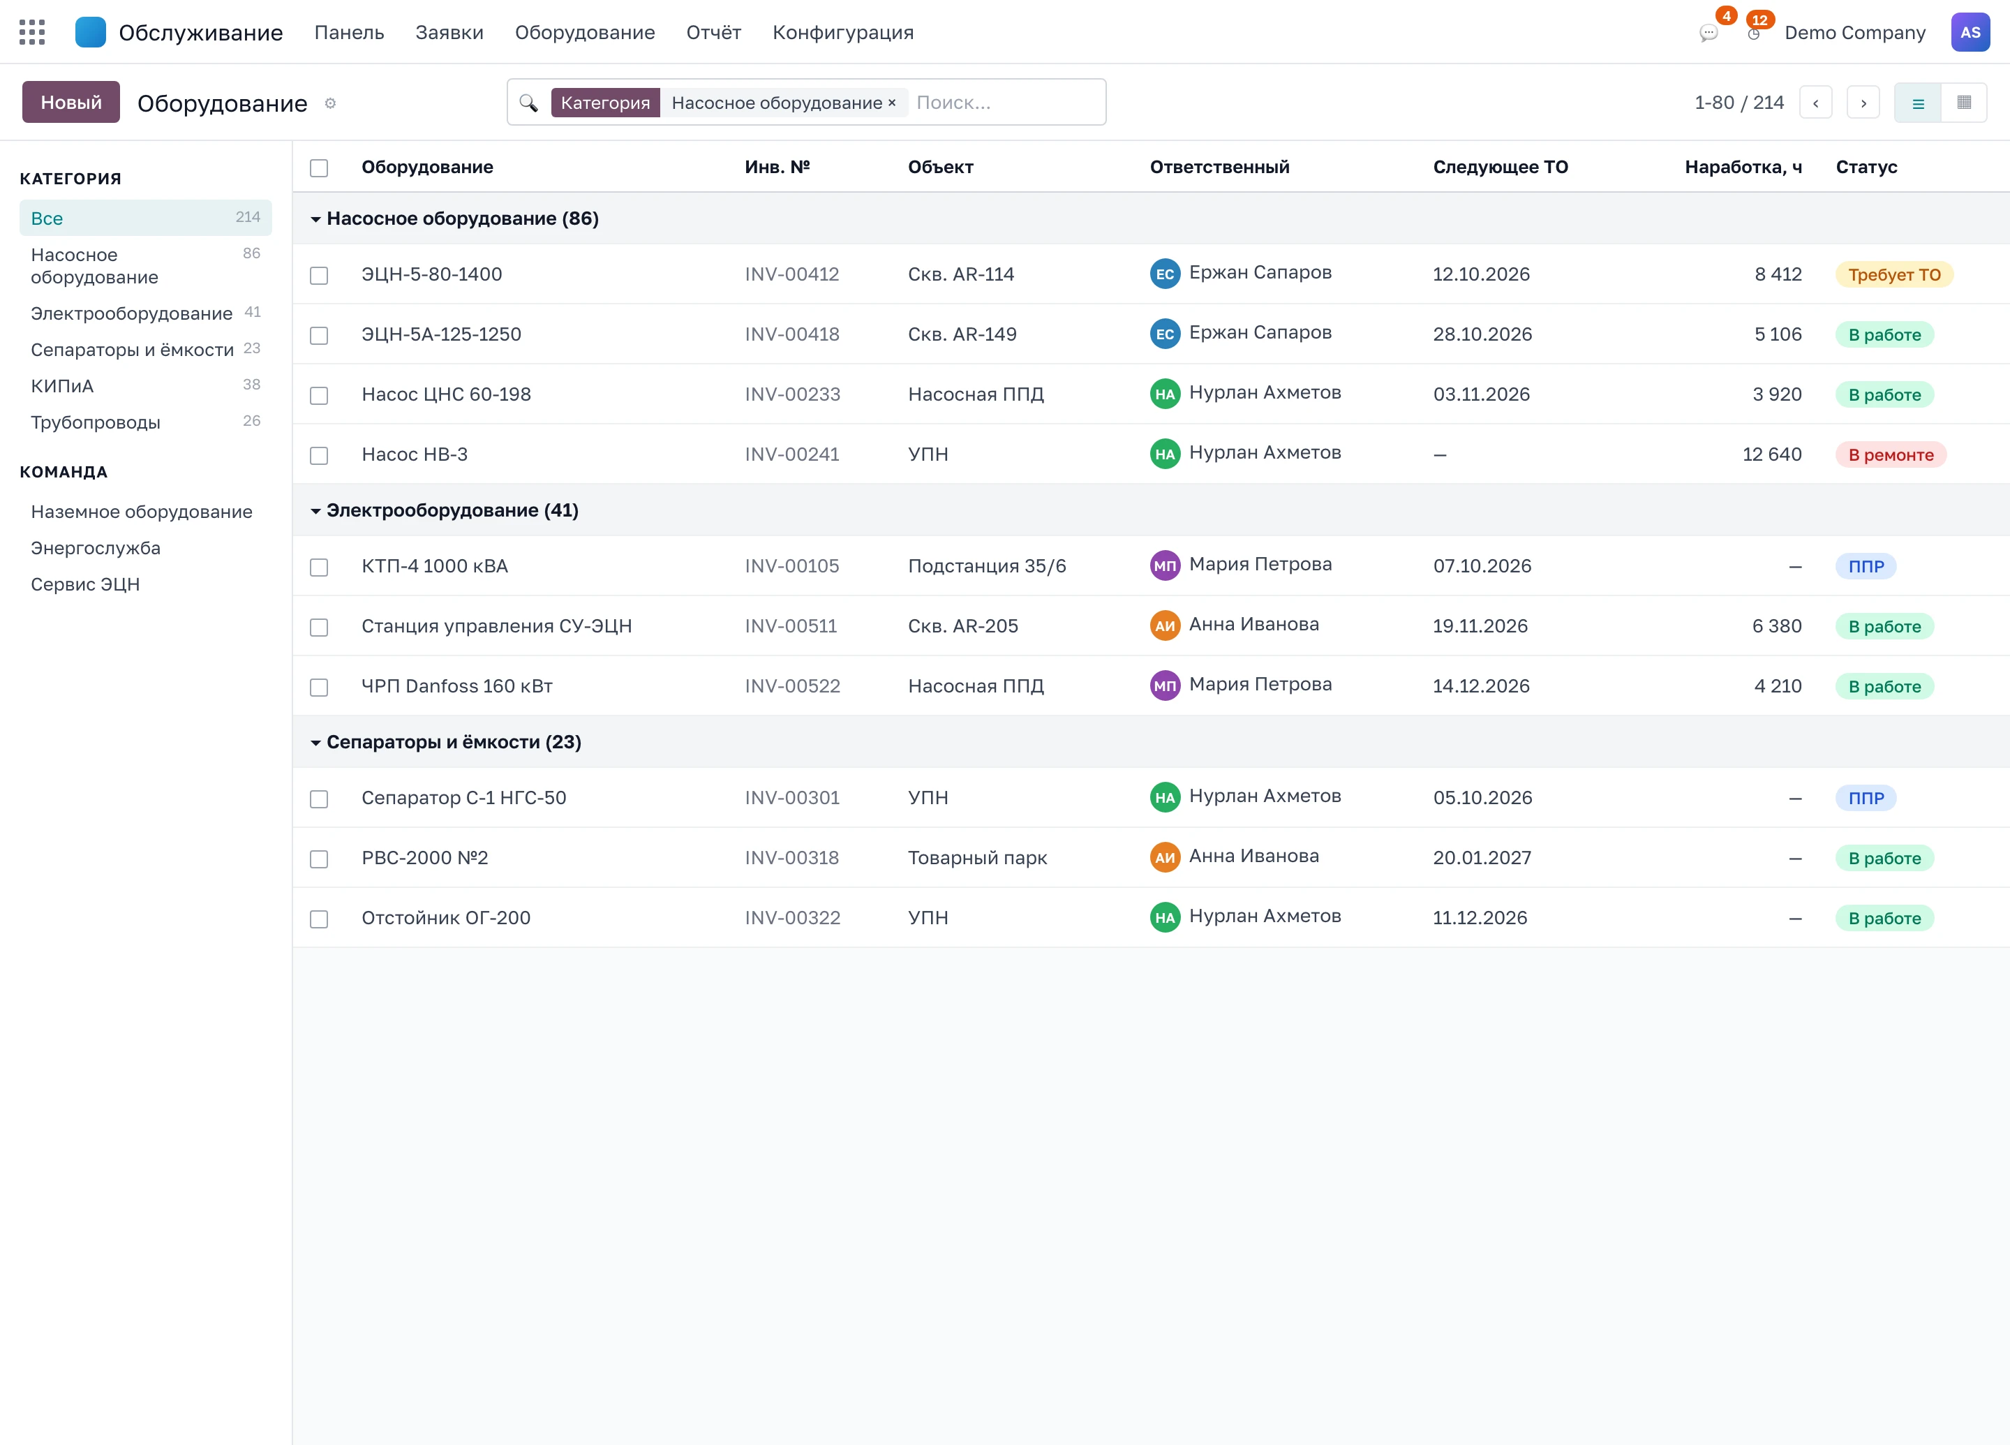2010x1445 pixels.
Task: Click the Требует ТО status badge
Action: coord(1894,275)
